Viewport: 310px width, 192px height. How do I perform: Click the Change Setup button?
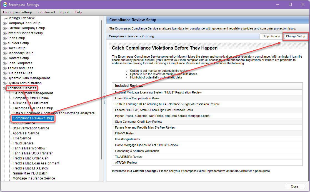295,36
